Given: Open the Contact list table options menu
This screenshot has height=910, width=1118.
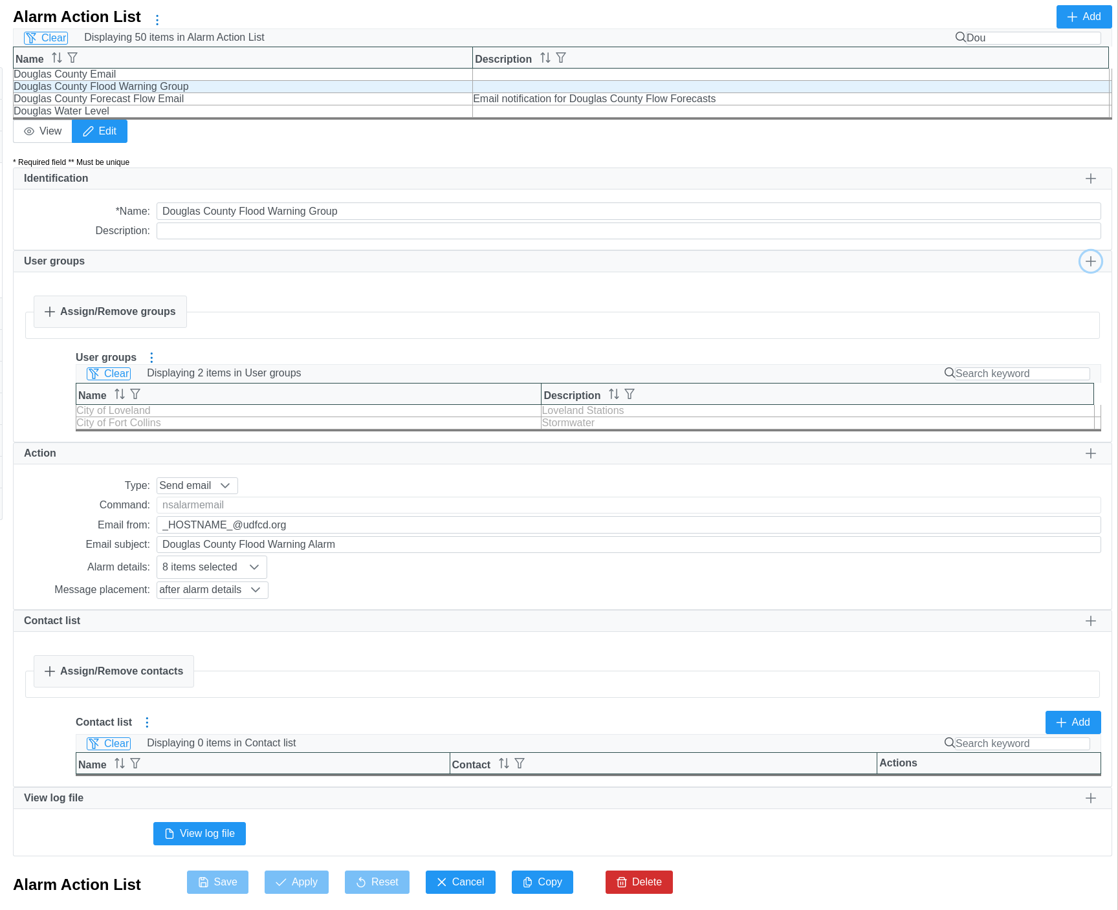Looking at the screenshot, I should pyautogui.click(x=148, y=722).
